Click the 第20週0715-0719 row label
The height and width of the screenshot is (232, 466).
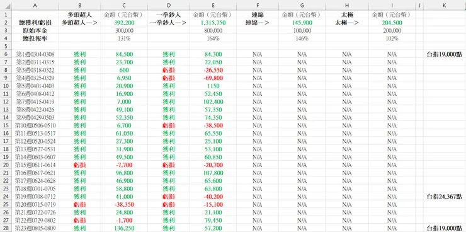35,204
